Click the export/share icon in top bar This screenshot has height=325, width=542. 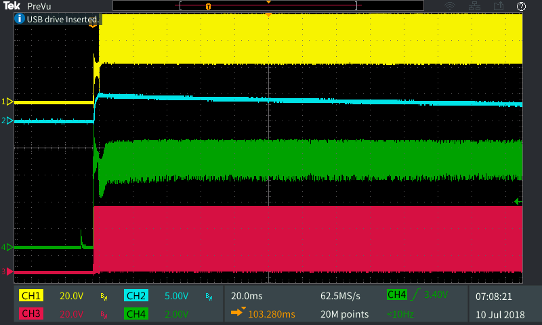coord(499,6)
